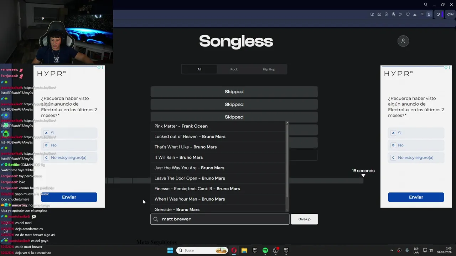Image resolution: width=456 pixels, height=256 pixels.
Task: Open the three-dot menu on right ad
Action: (x=450, y=67)
